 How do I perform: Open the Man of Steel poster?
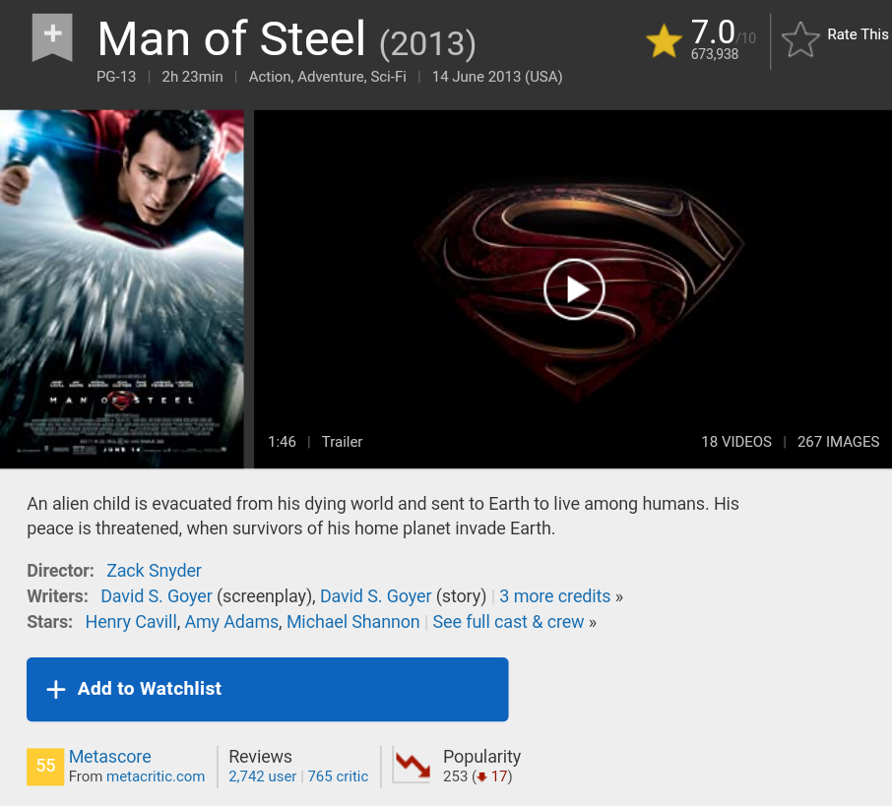tap(122, 289)
